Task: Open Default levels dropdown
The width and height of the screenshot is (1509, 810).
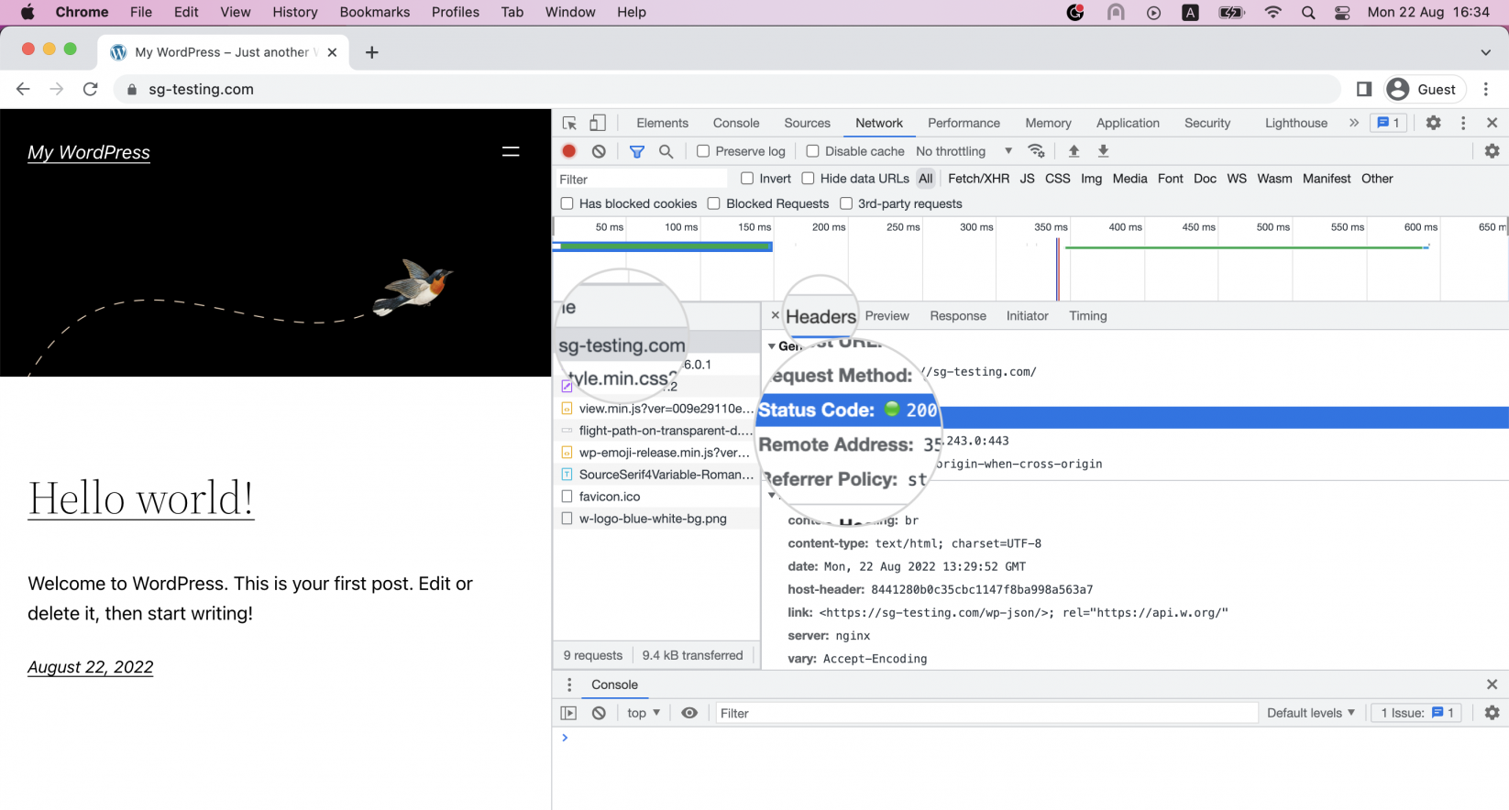Action: tap(1311, 713)
